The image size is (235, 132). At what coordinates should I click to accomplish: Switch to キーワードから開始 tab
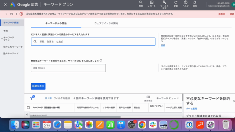pos(56,23)
